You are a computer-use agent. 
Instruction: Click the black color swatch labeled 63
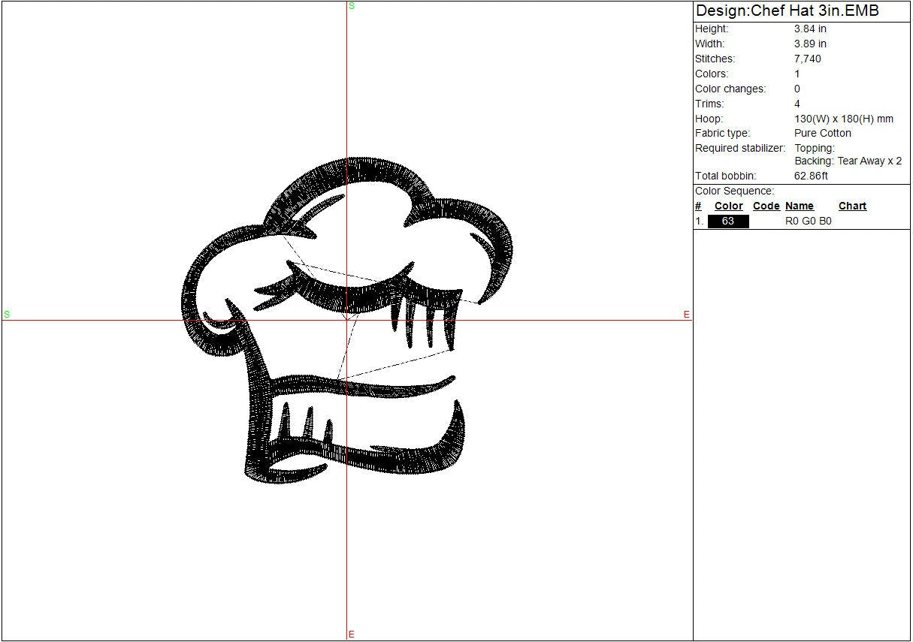[x=728, y=222]
